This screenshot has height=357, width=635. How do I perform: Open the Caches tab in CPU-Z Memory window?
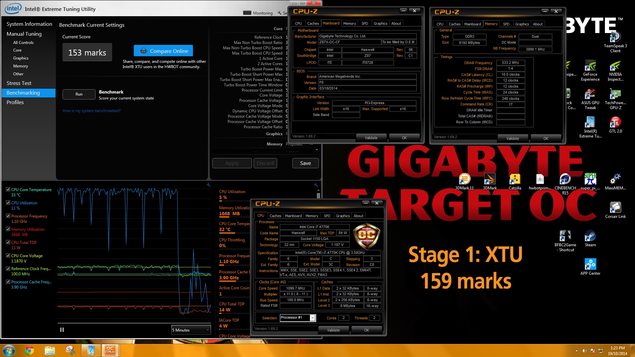(454, 24)
